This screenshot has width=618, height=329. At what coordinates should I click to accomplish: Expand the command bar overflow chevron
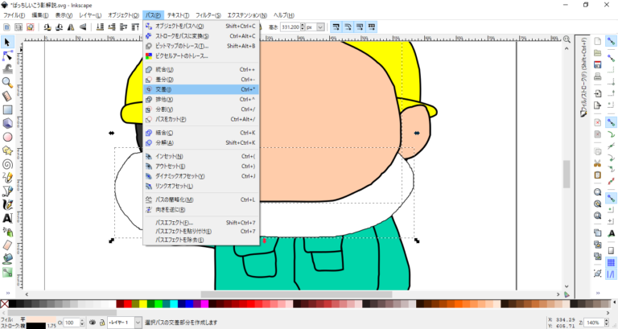[x=598, y=293]
